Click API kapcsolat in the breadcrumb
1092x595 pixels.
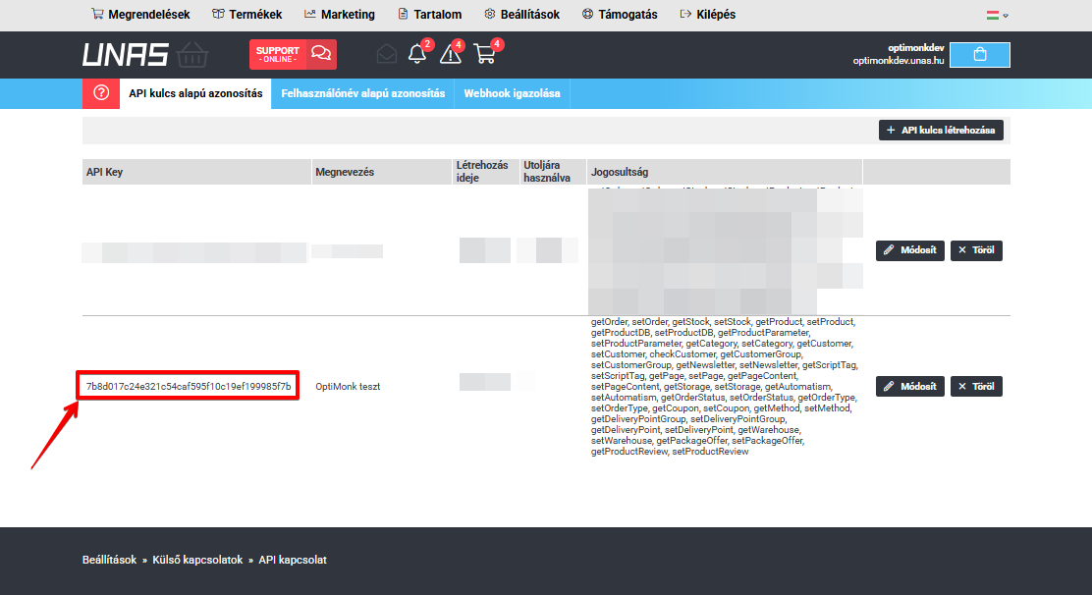pyautogui.click(x=293, y=560)
